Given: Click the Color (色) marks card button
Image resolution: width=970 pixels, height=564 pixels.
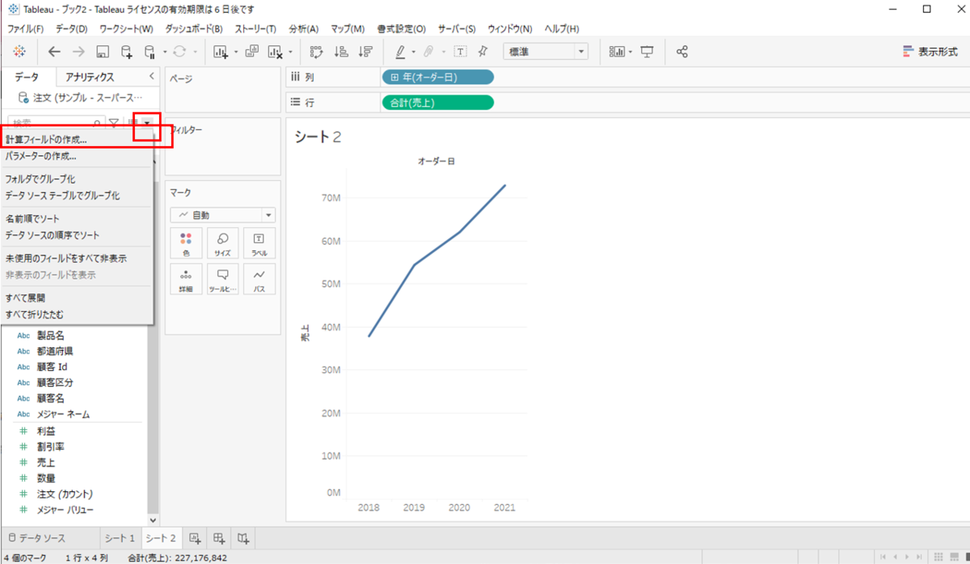Looking at the screenshot, I should [x=186, y=242].
